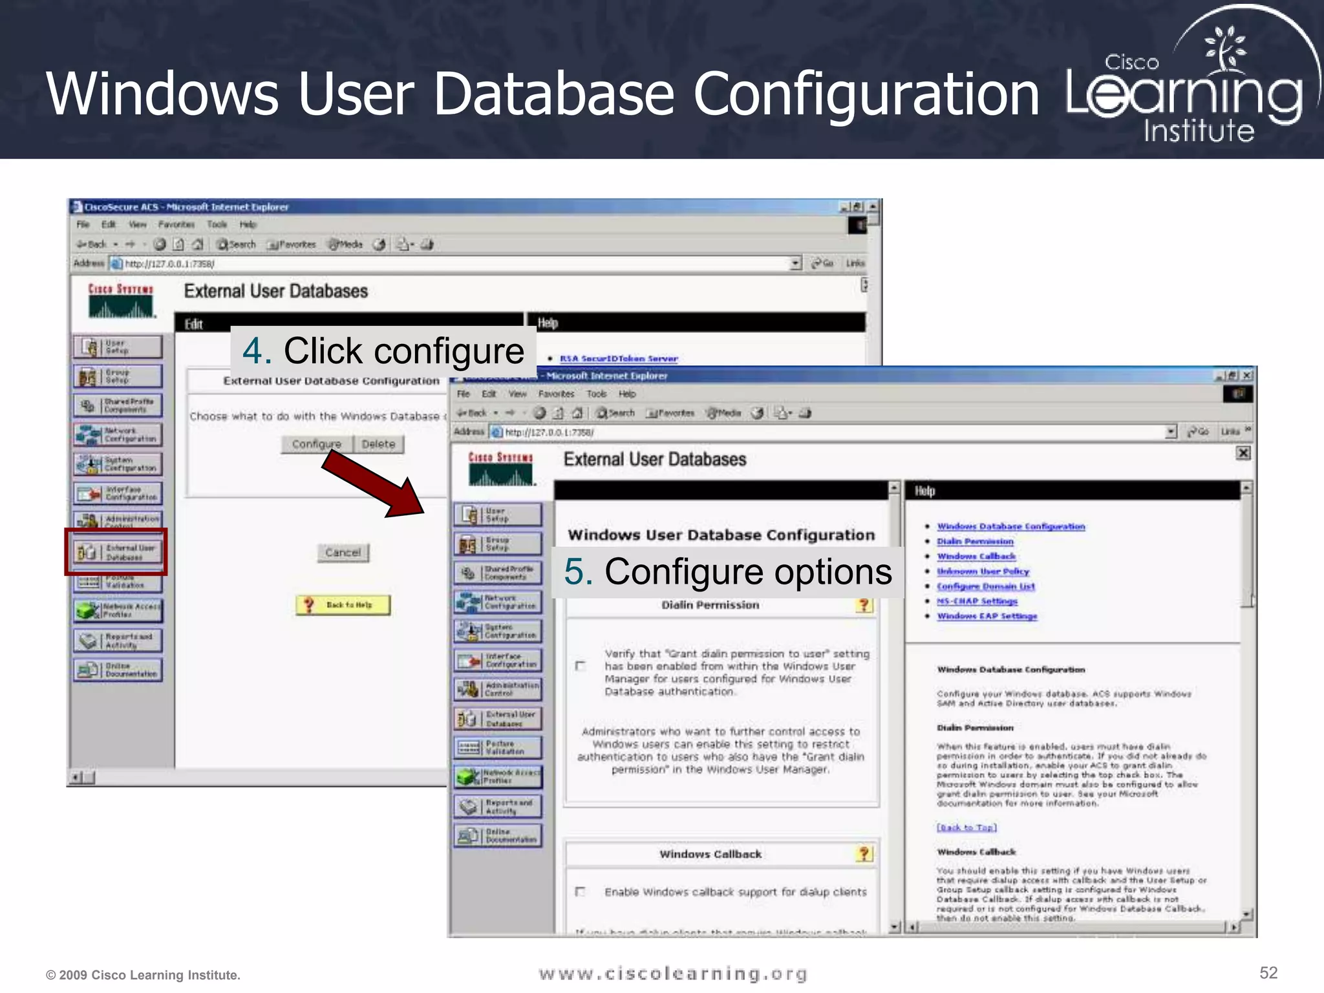Screen dimensions: 1324x993
Task: Open View menu in front window
Action: point(517,394)
